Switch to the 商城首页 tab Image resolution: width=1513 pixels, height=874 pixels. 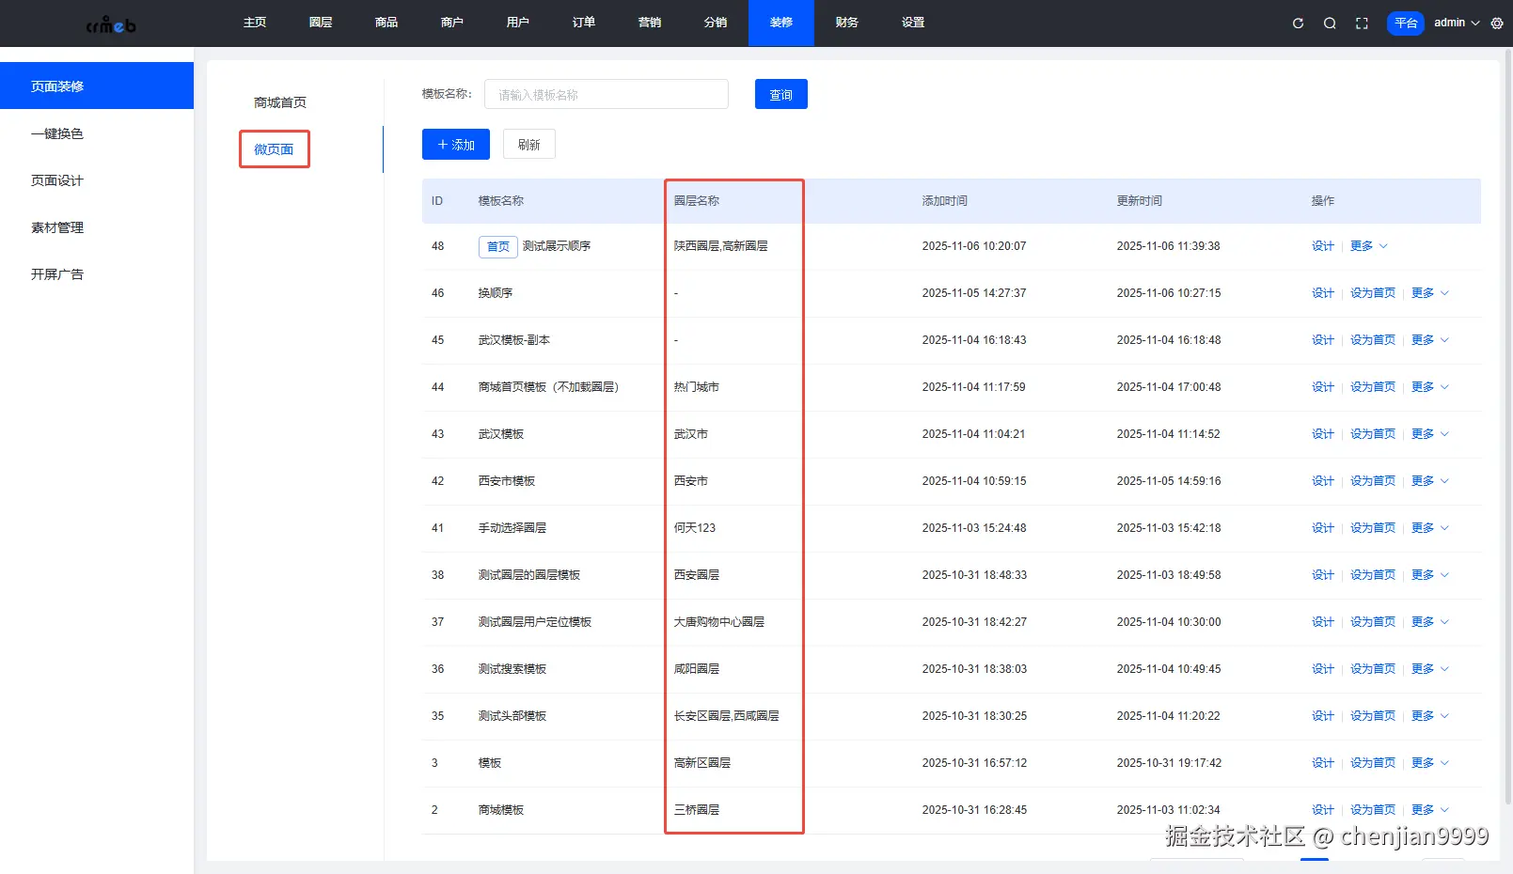(x=280, y=102)
